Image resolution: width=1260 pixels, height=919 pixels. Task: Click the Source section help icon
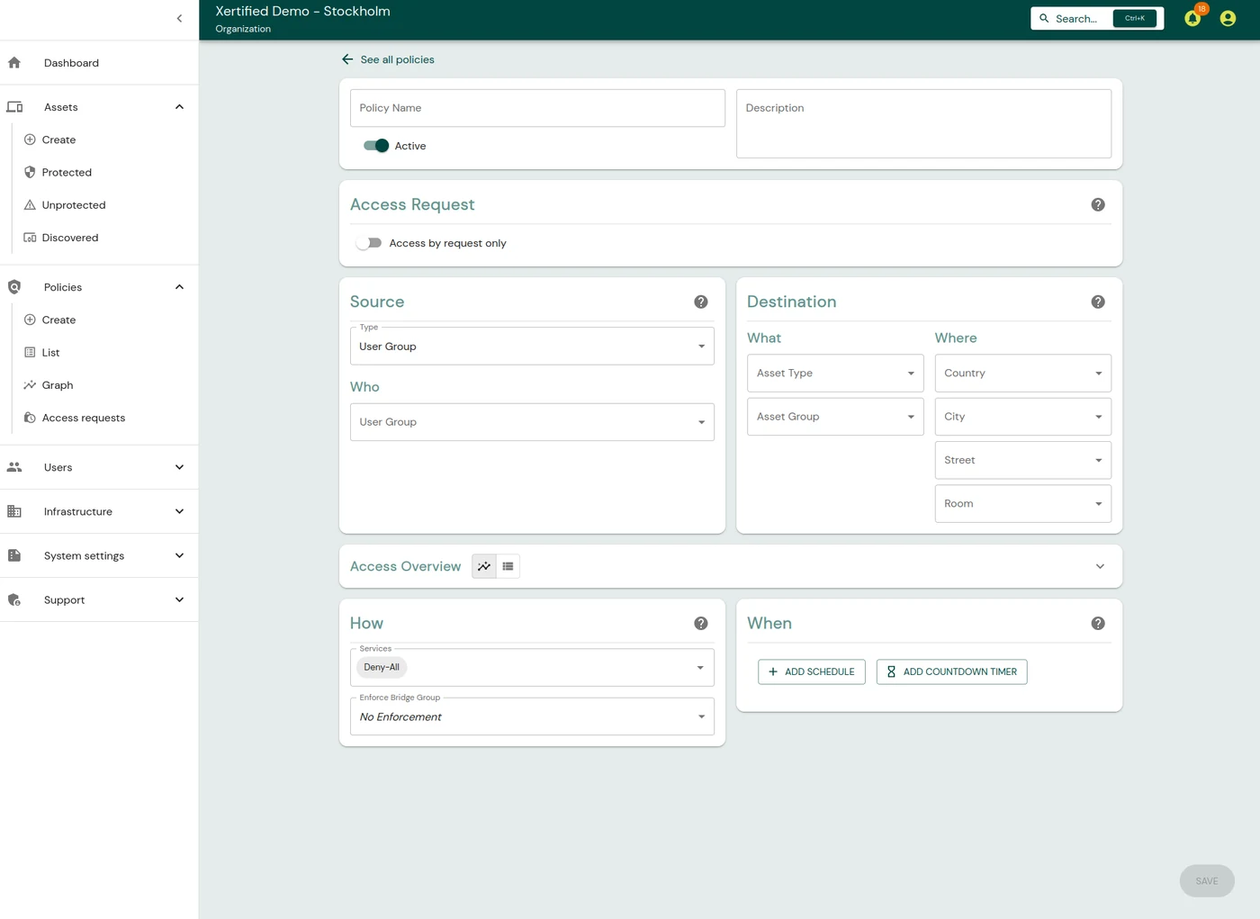[x=701, y=302]
